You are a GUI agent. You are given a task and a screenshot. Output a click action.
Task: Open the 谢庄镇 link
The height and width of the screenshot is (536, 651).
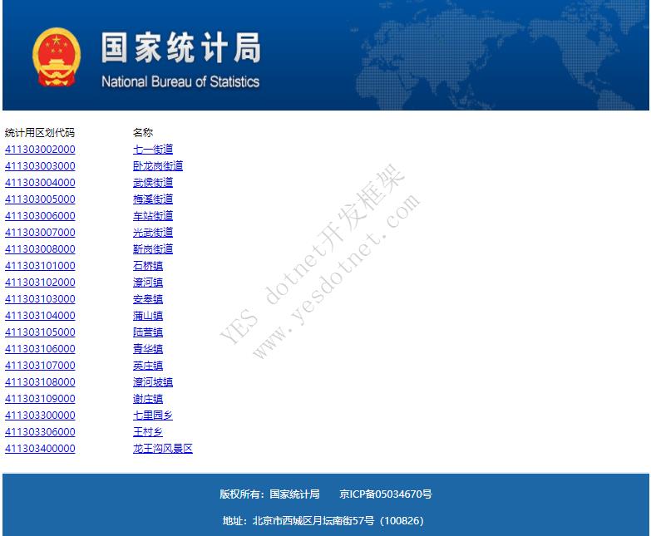148,398
